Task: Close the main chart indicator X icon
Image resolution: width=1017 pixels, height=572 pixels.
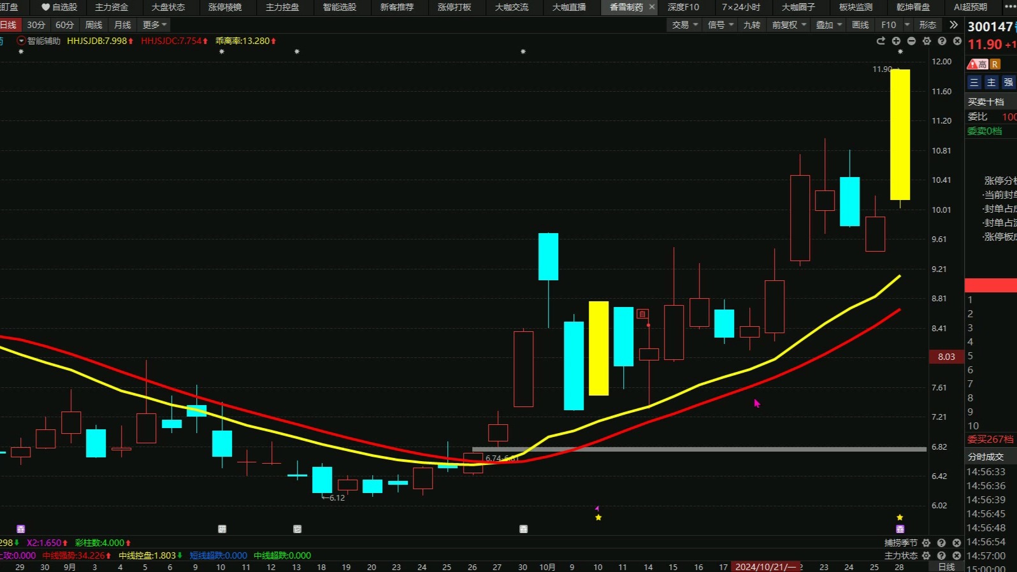Action: (957, 41)
